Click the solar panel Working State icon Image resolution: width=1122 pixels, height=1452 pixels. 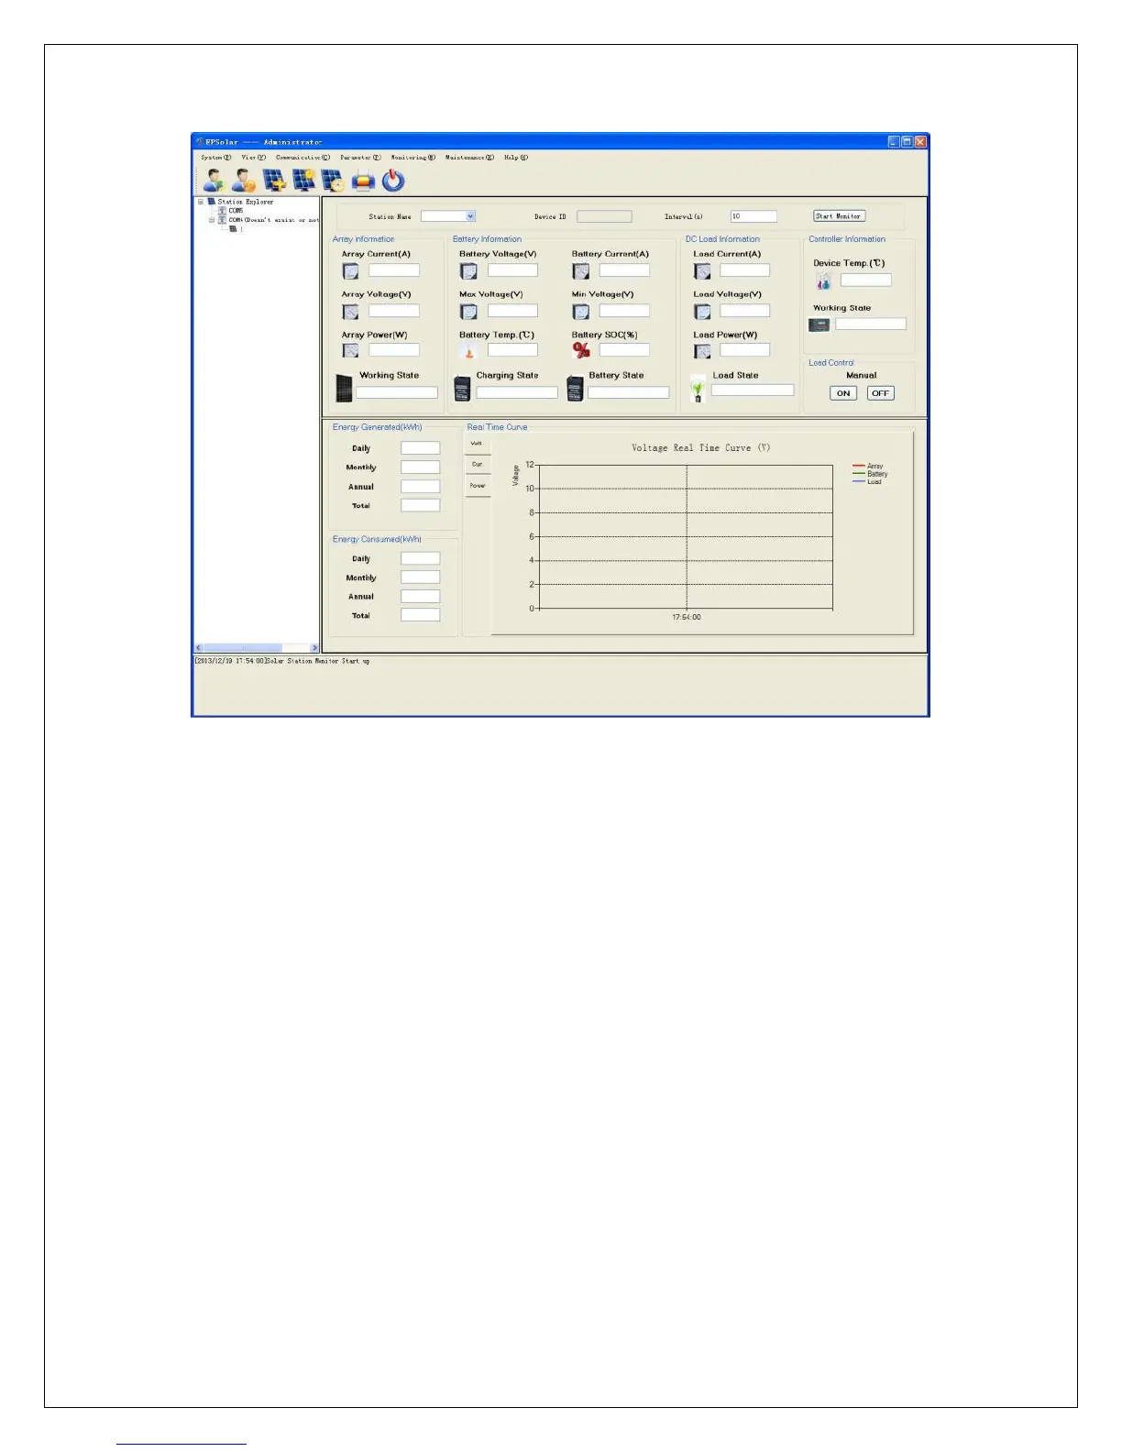[x=344, y=389]
